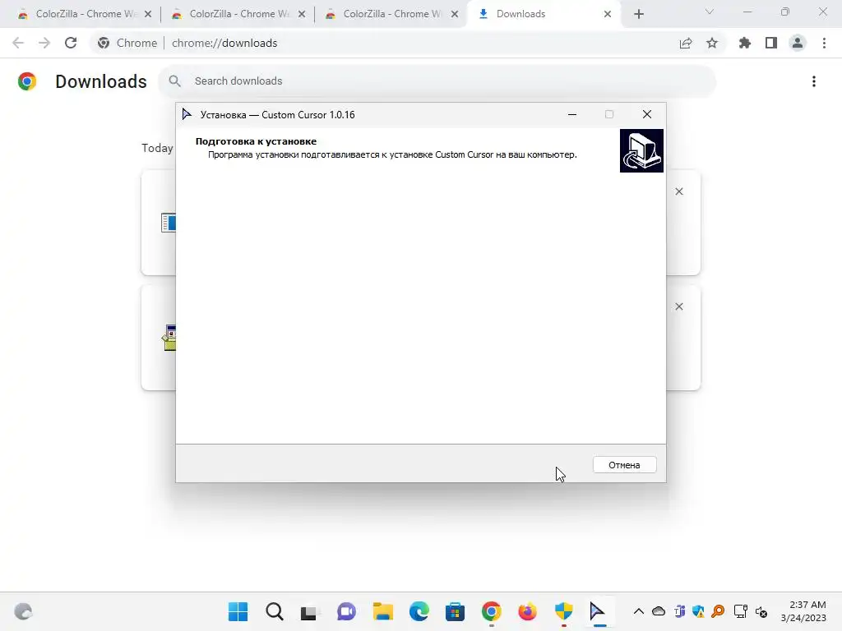Screen dimensions: 842x631
Task: Click the Chrome logo beside Downloads heading
Action: click(27, 81)
